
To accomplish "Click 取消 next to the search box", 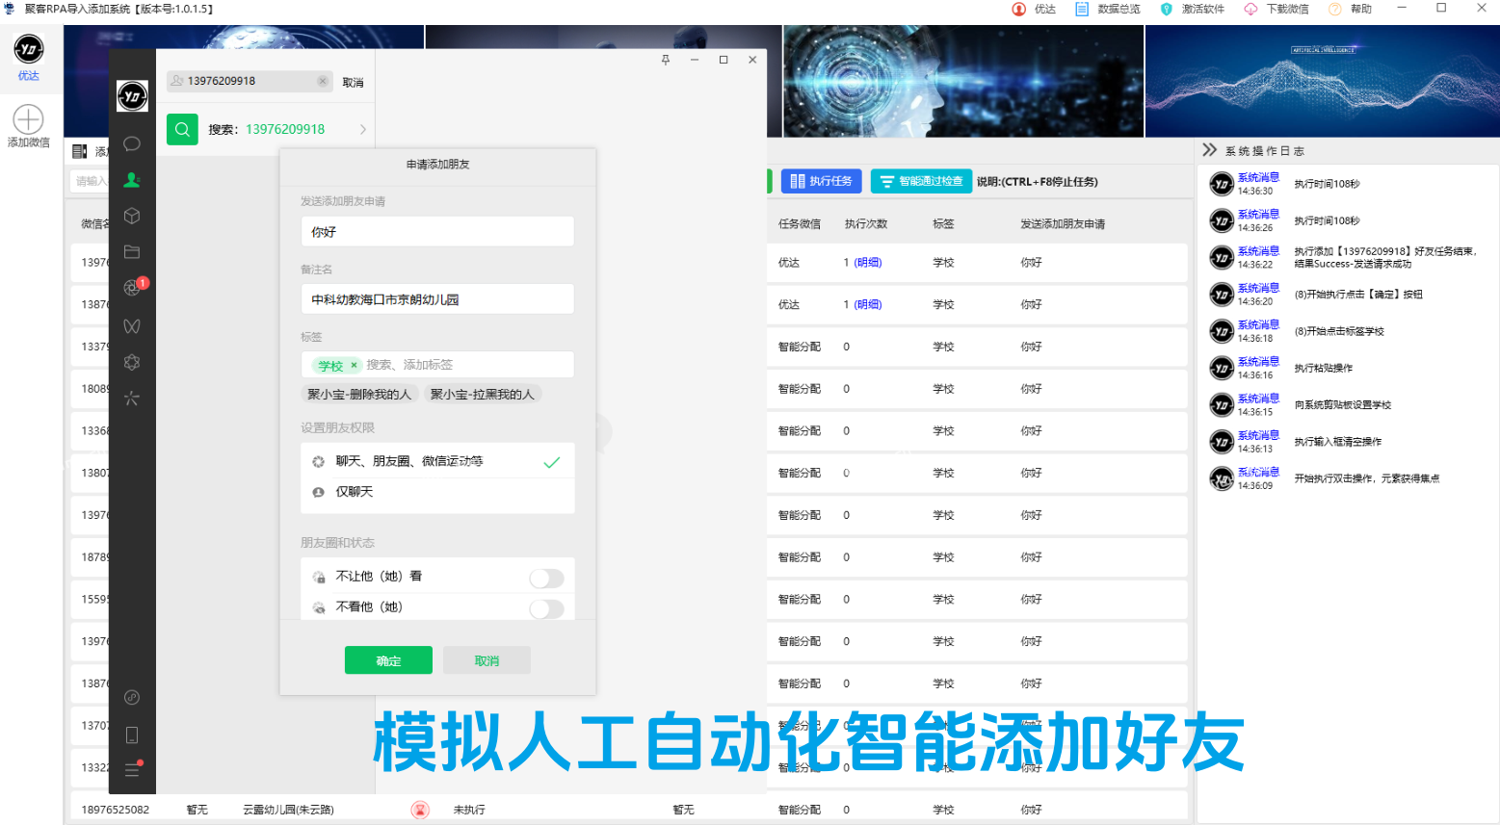I will pos(354,83).
